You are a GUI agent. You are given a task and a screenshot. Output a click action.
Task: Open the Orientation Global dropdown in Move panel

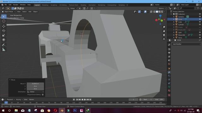35,92
